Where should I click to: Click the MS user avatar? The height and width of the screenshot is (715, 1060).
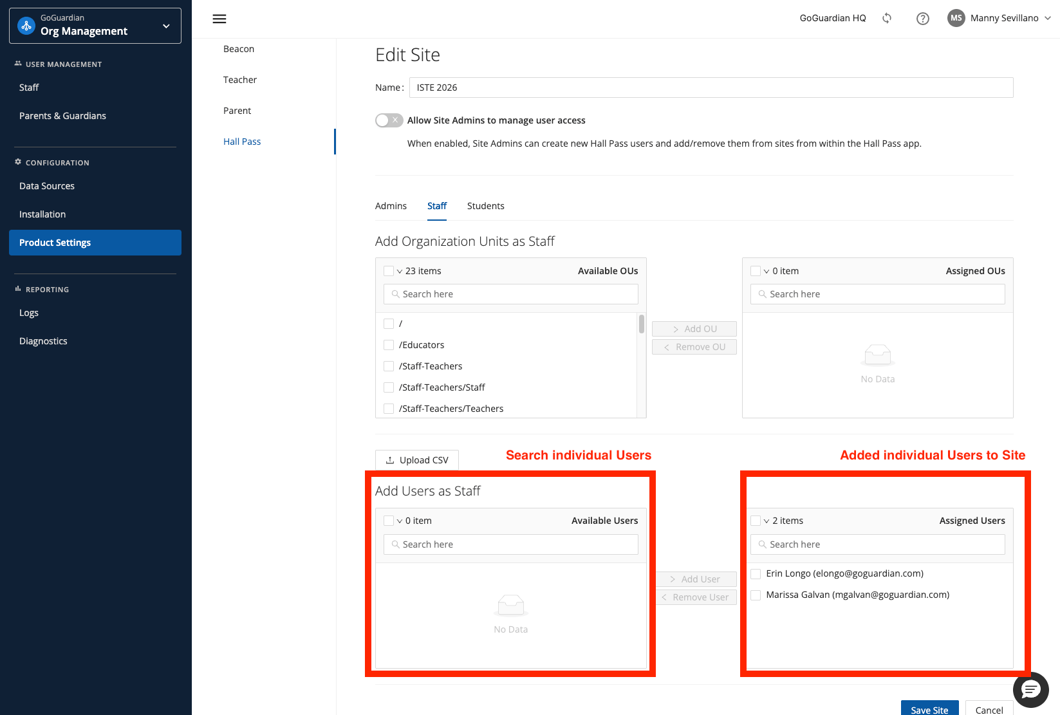click(956, 18)
